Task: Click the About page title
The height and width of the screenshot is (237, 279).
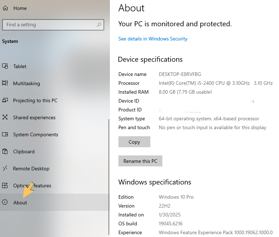Action: 131,8
